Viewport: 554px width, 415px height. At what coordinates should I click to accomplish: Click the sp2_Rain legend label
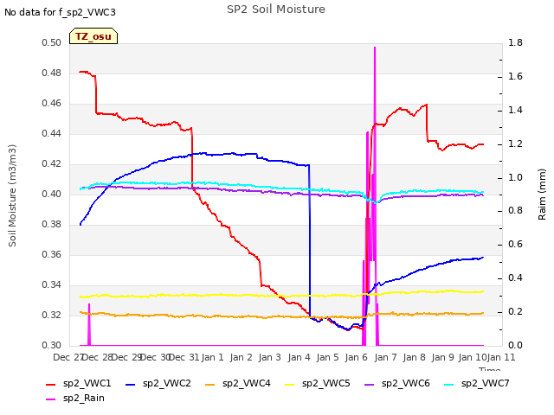point(84,398)
